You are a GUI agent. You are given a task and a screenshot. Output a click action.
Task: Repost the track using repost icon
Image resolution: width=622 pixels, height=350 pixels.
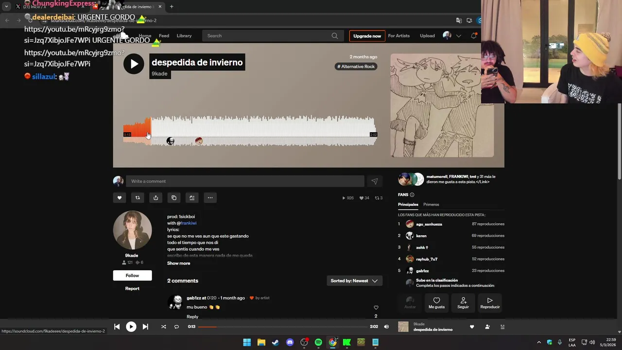pyautogui.click(x=138, y=198)
